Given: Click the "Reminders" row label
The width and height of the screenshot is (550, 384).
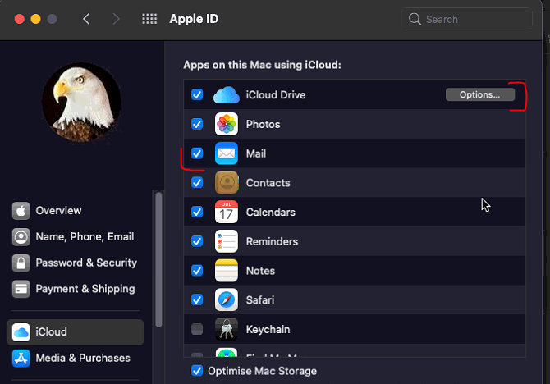Looking at the screenshot, I should pyautogui.click(x=272, y=241).
